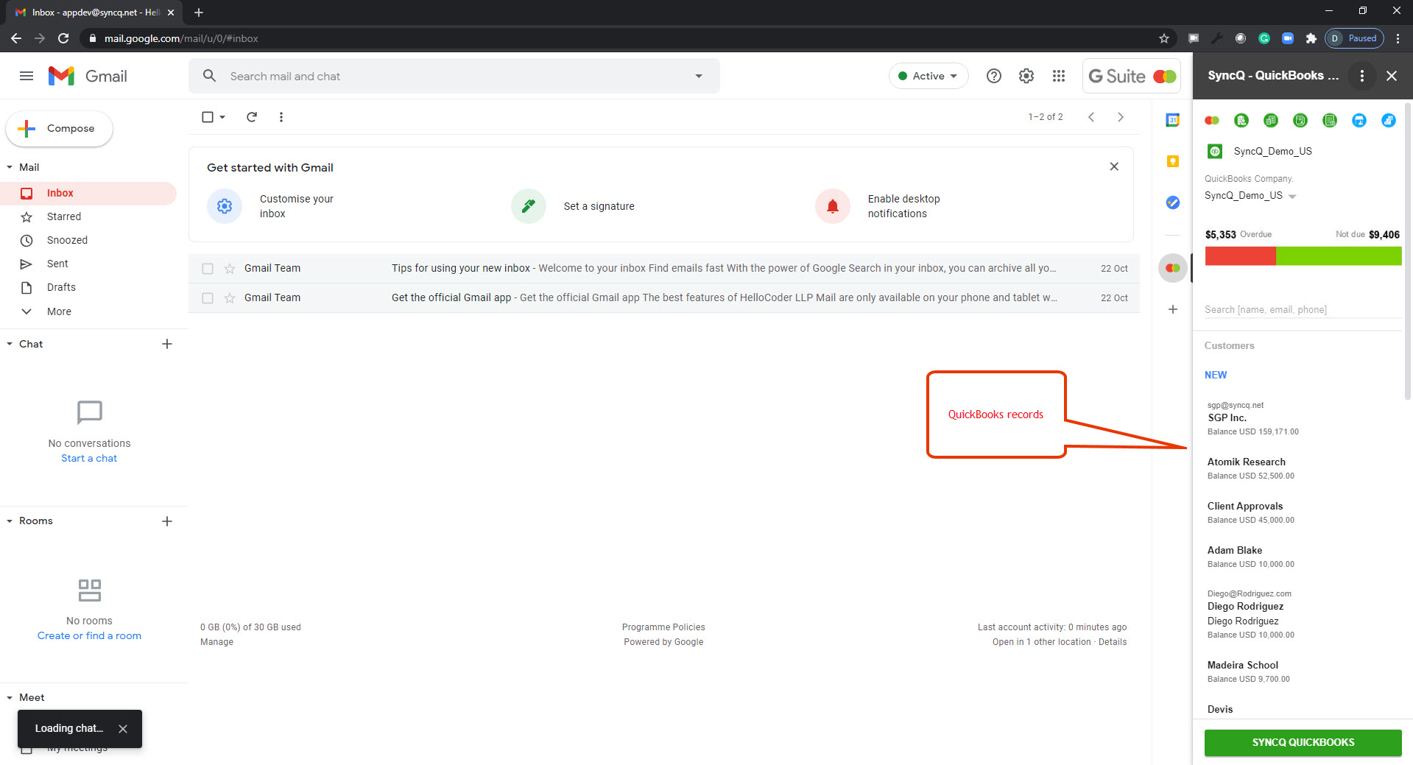This screenshot has width=1413, height=765.
Task: Open the three-dot menu beside refresh
Action: (281, 117)
